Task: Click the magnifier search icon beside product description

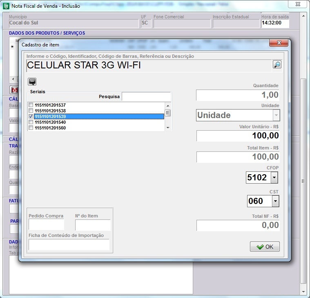Action: (277, 65)
